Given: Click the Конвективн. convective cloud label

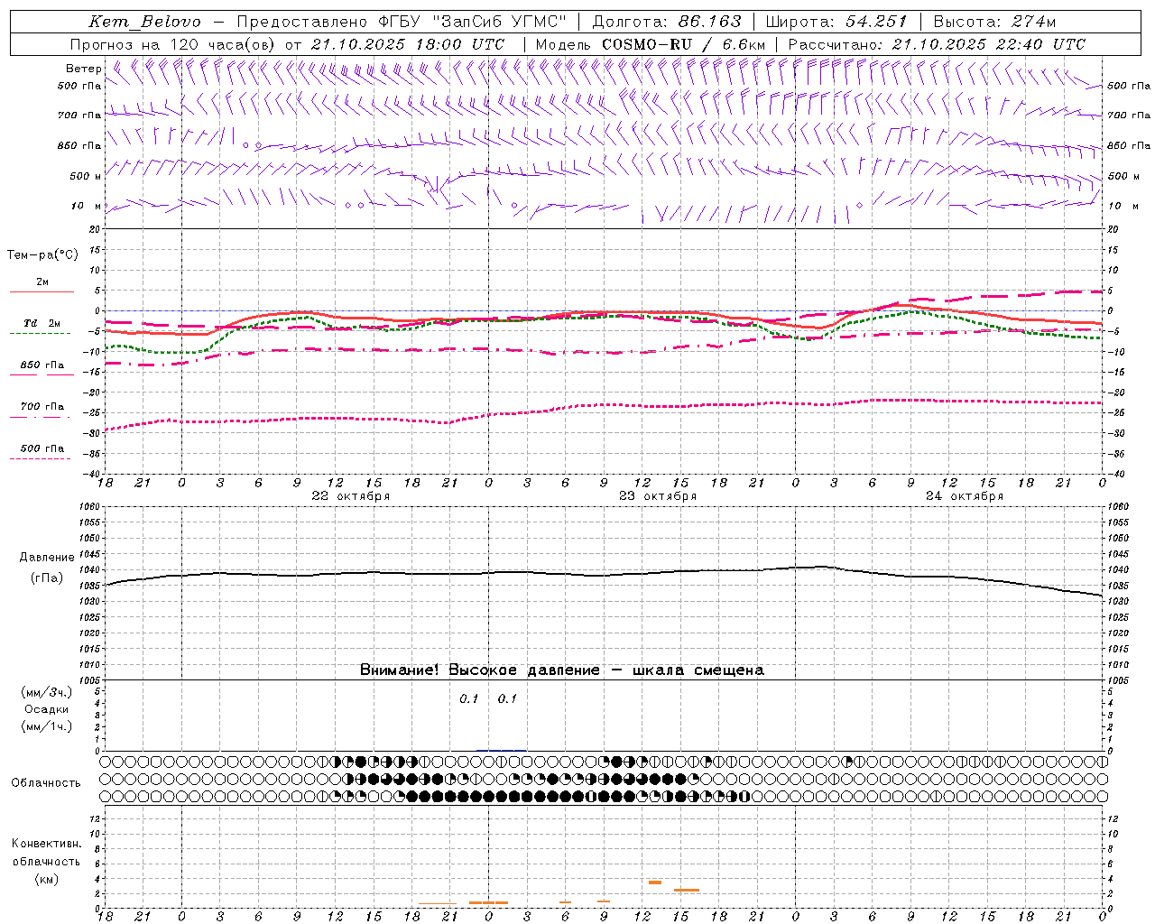Looking at the screenshot, I should pyautogui.click(x=46, y=844).
